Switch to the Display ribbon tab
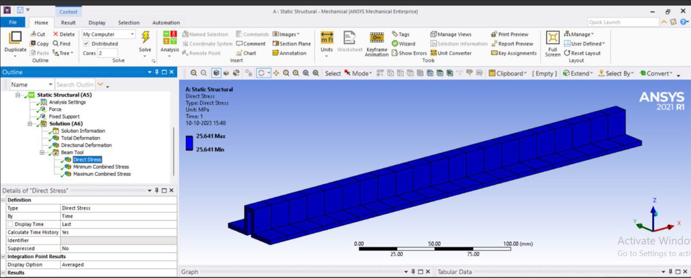The width and height of the screenshot is (691, 278). 97,22
